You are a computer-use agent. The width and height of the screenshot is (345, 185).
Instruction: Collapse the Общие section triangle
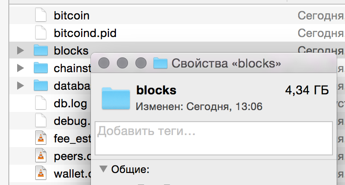click(103, 169)
